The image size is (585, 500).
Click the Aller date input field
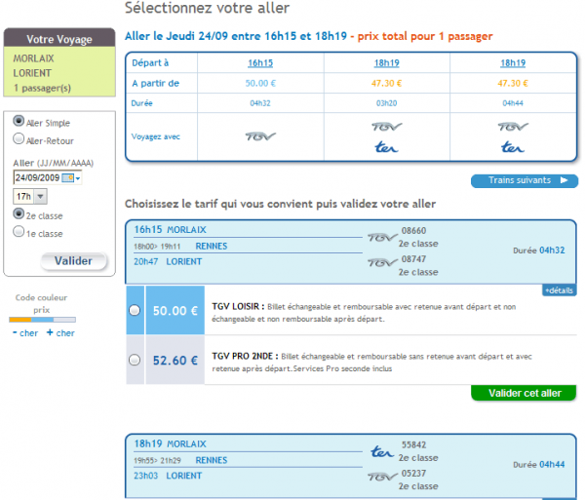(x=36, y=178)
